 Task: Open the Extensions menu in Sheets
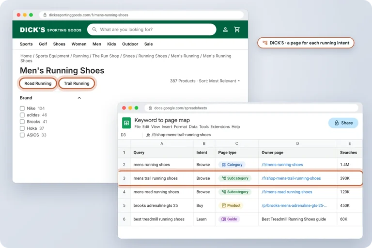click(x=220, y=127)
